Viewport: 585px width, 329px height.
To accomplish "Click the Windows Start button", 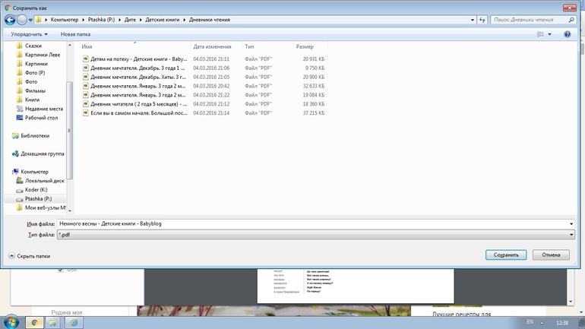I will [11, 322].
